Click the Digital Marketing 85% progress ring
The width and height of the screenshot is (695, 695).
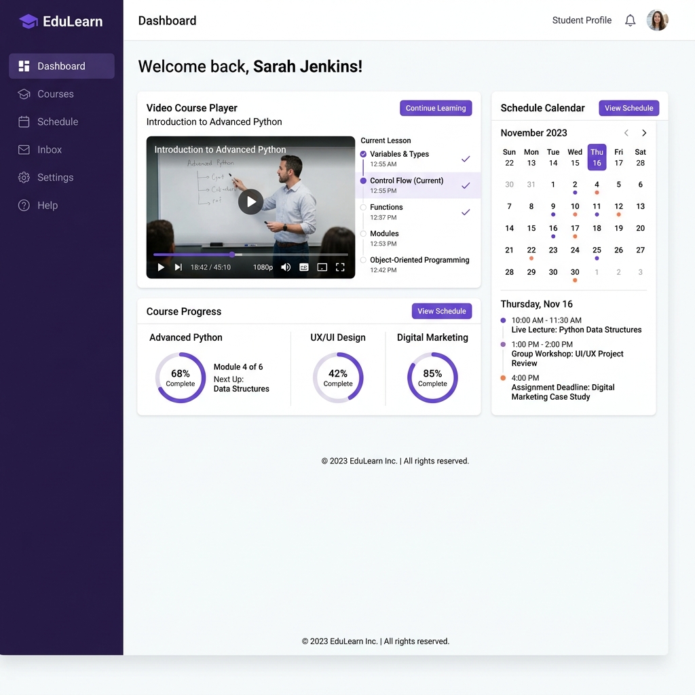(432, 377)
